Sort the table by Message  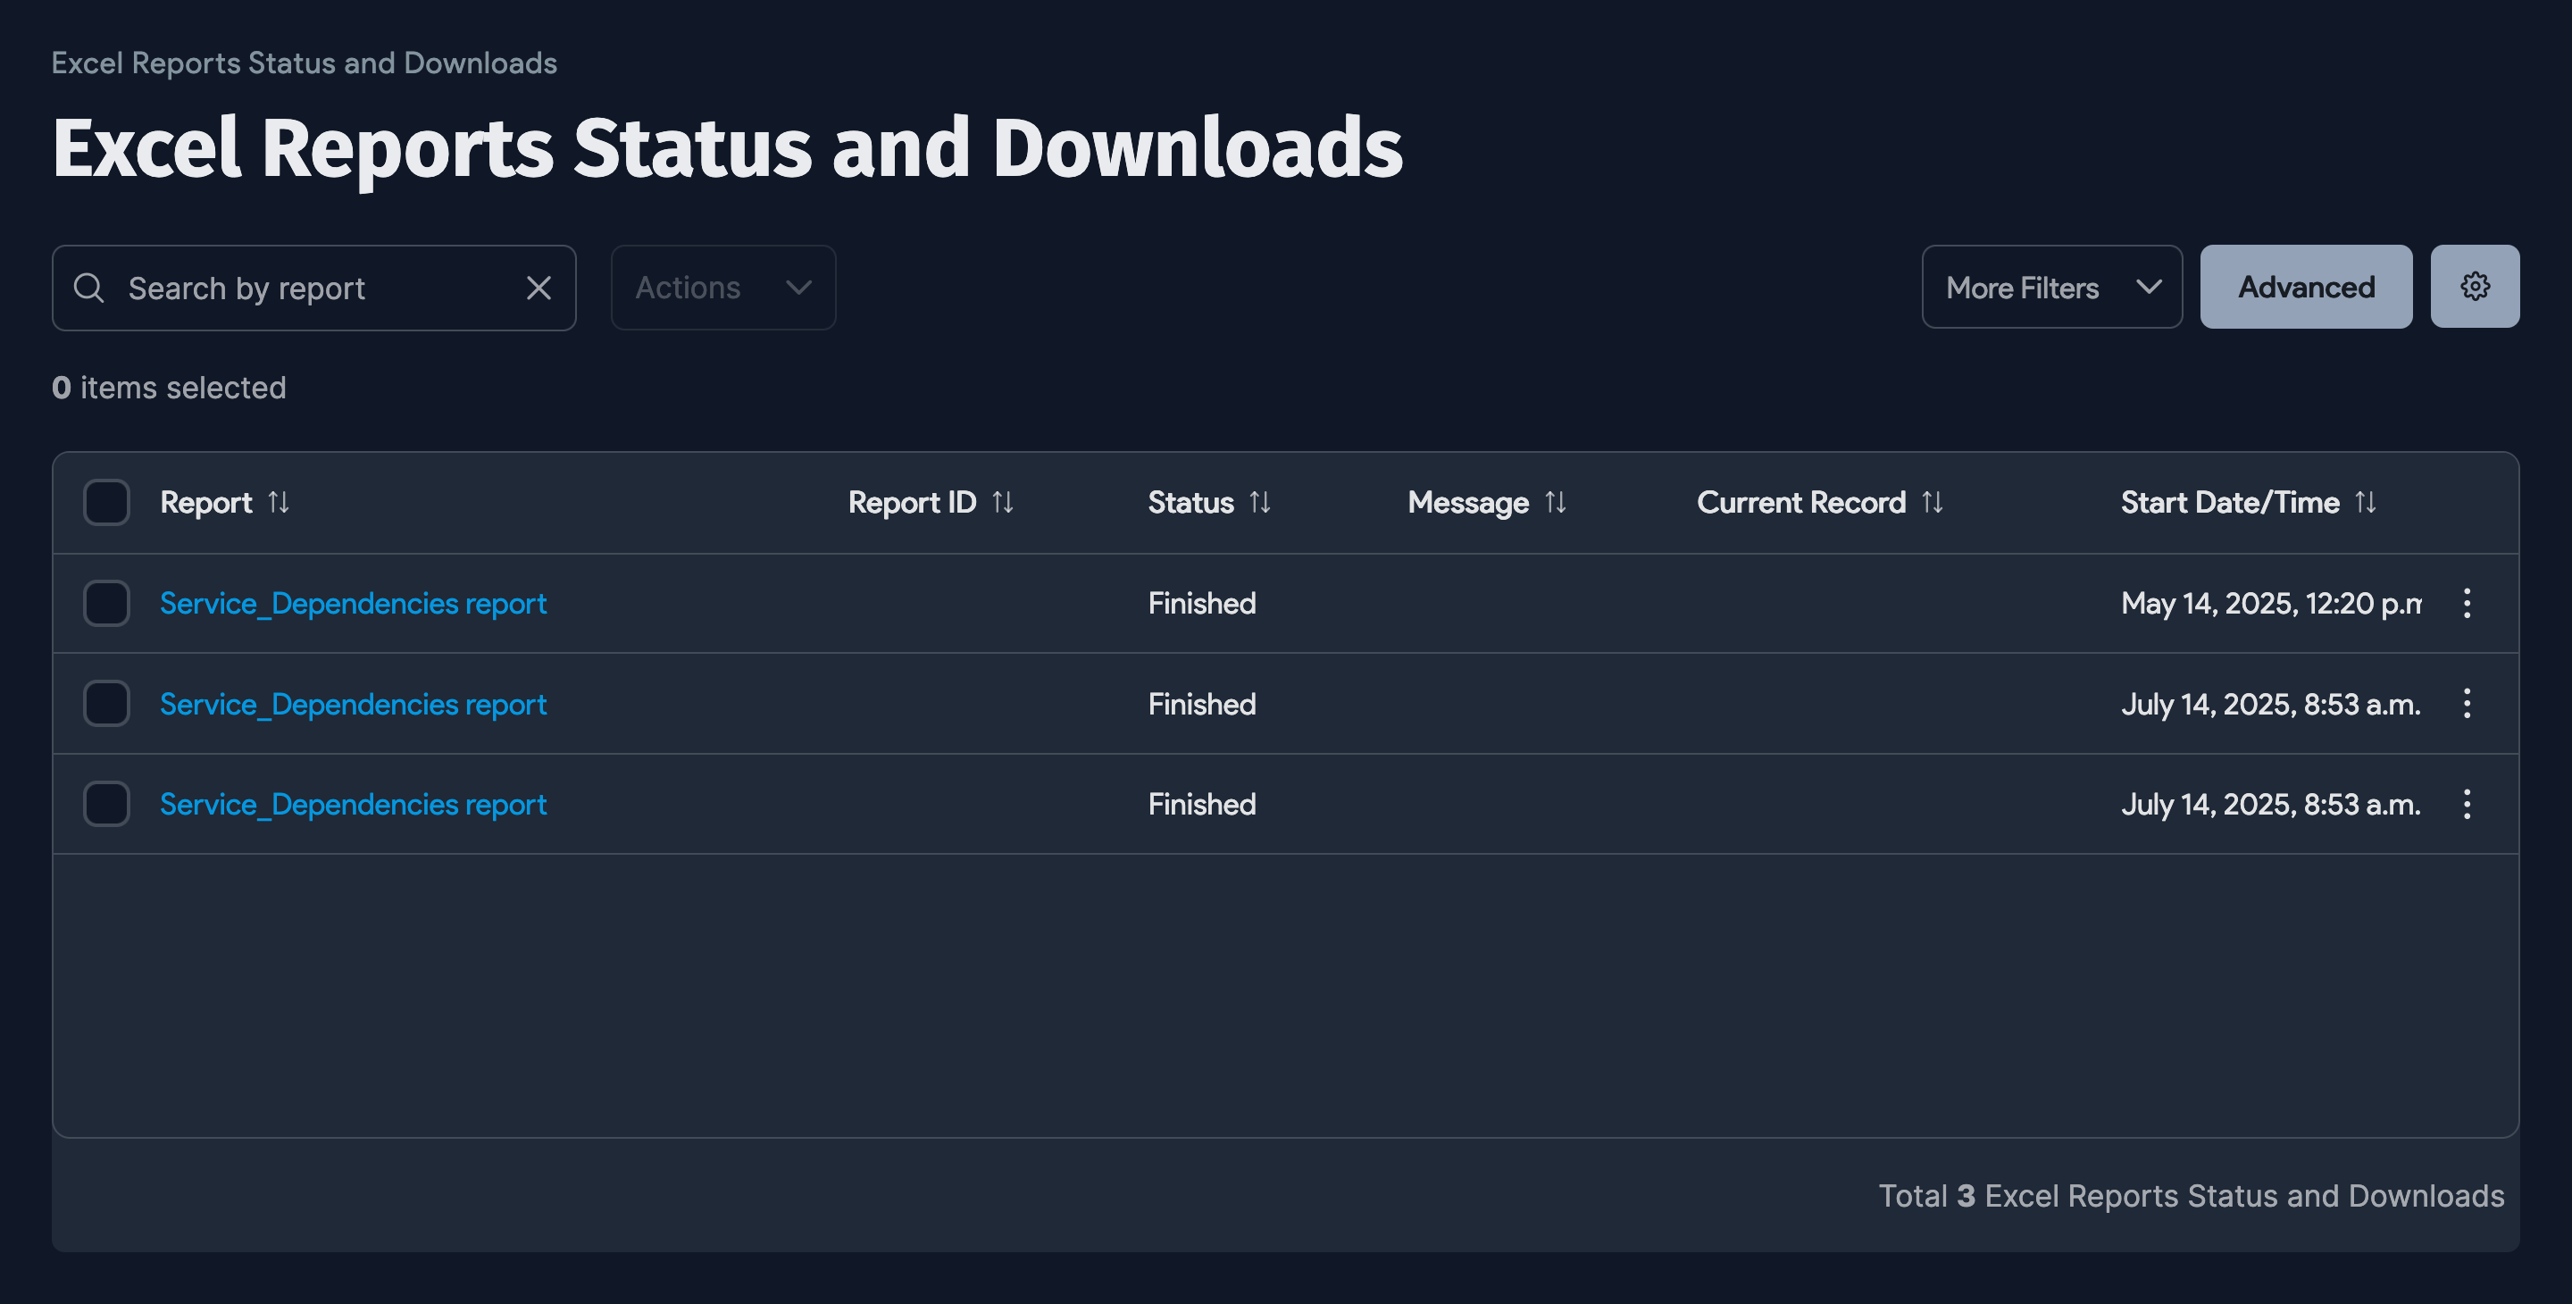1557,502
